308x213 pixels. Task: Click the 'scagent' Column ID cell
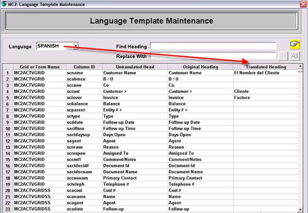[x=84, y=203]
